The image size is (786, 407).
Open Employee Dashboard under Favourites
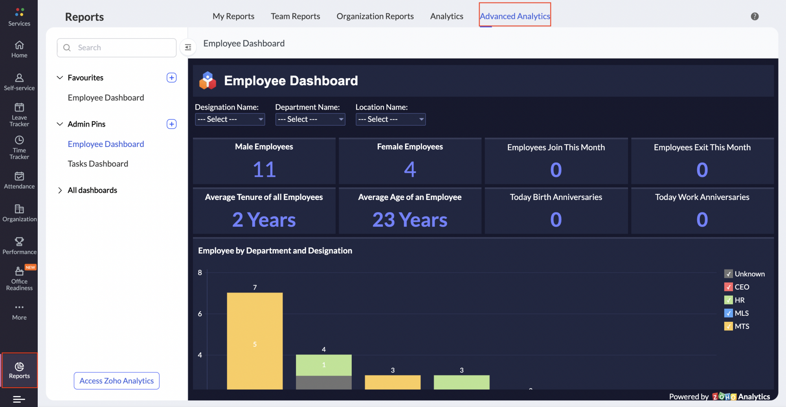tap(106, 97)
